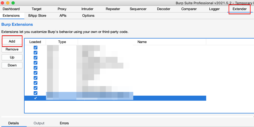This screenshot has width=254, height=127.
Task: Select the Repeater tab
Action: 113,9
